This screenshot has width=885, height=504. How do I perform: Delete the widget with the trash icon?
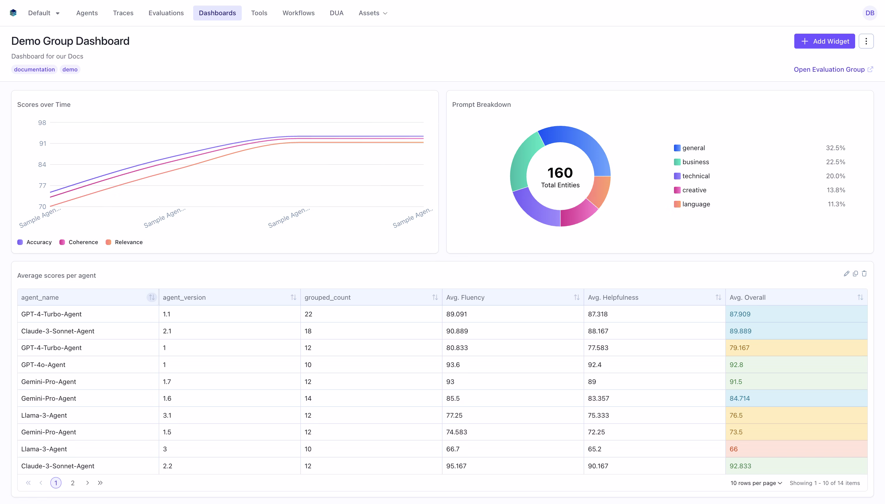point(864,273)
